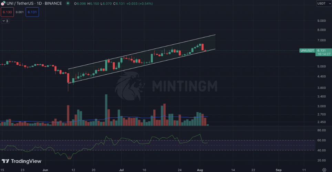Screen dimensions: 332x172
Task: Click the green market status dot
Action: point(68,3)
